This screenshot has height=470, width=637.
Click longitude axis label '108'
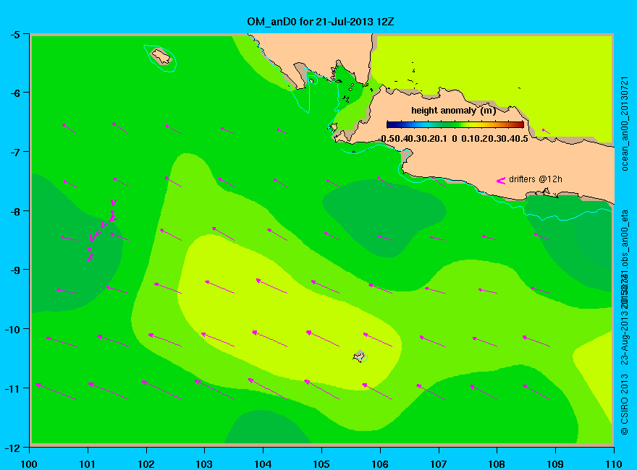point(497,464)
